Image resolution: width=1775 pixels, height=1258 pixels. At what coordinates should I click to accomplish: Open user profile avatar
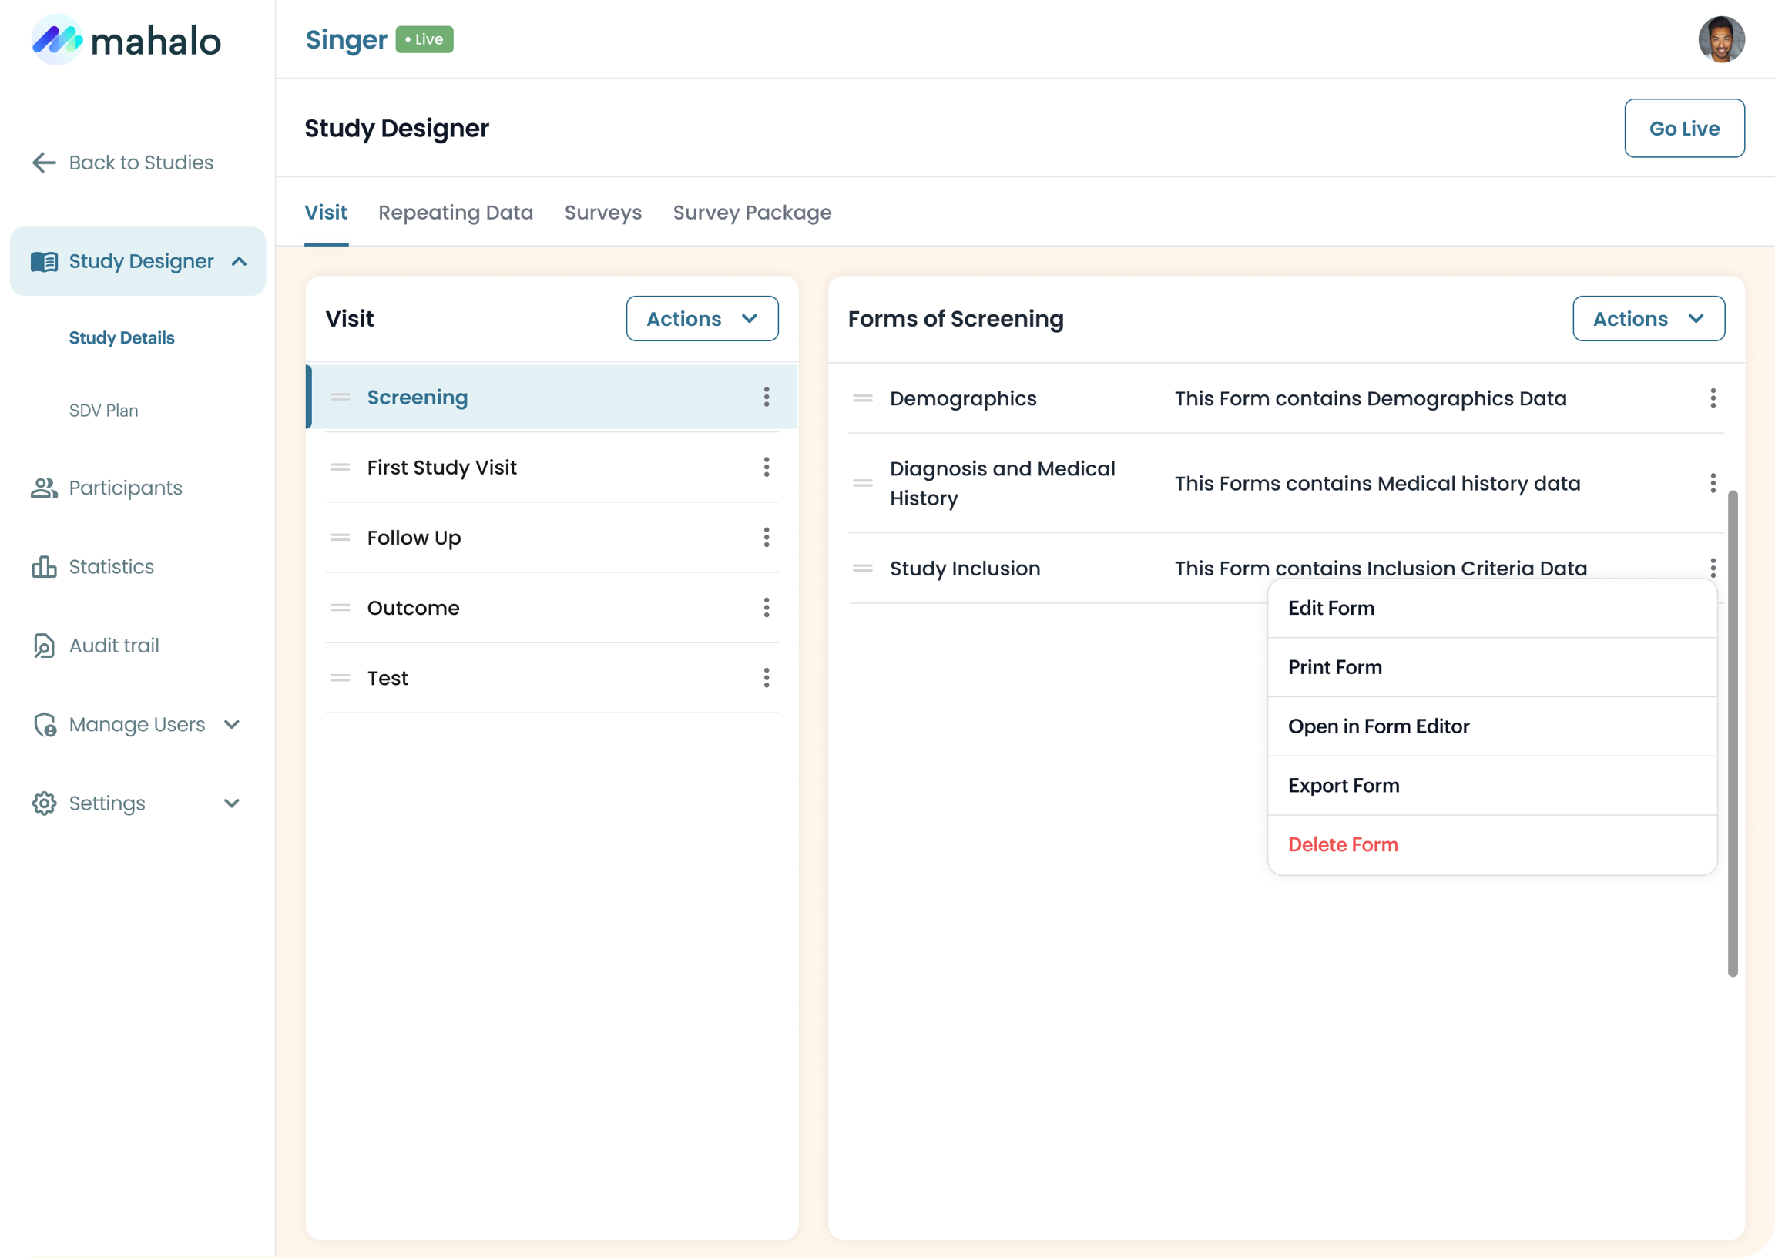click(x=1721, y=39)
